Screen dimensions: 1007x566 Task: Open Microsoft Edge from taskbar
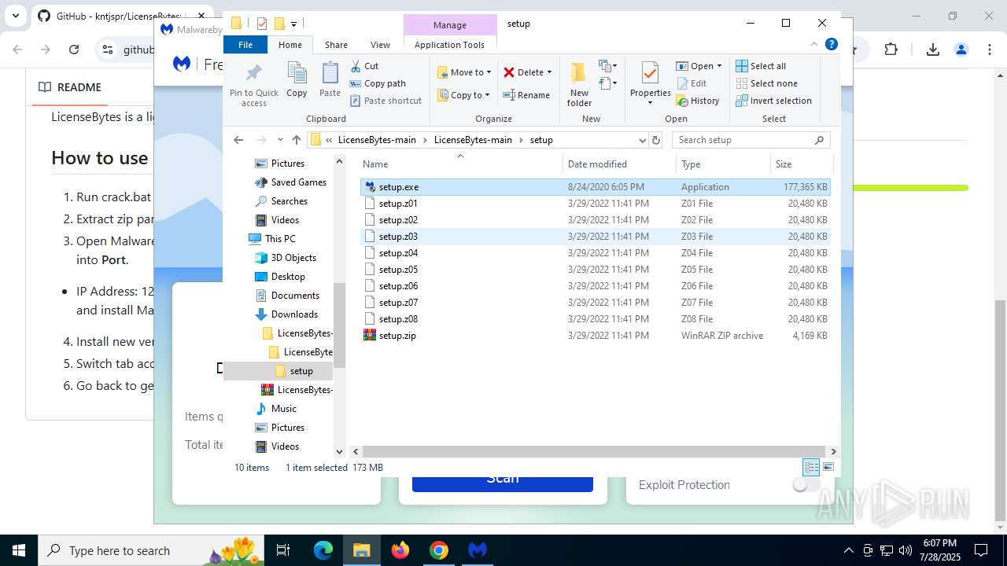[323, 550]
